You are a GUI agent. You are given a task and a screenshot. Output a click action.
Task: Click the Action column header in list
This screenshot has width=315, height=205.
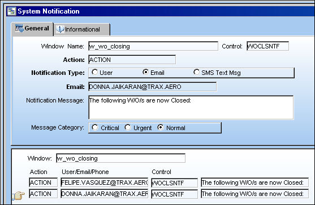(x=38, y=172)
